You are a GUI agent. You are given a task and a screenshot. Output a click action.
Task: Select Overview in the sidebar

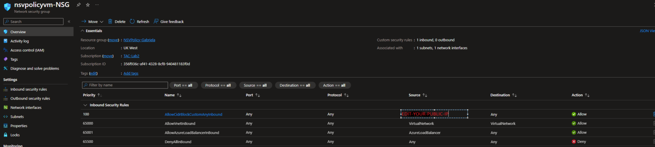coord(37,32)
